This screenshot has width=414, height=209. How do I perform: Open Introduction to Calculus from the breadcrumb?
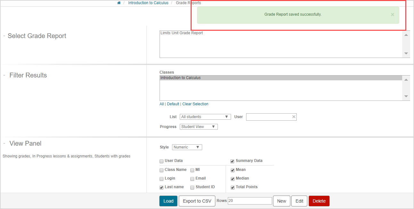148,3
